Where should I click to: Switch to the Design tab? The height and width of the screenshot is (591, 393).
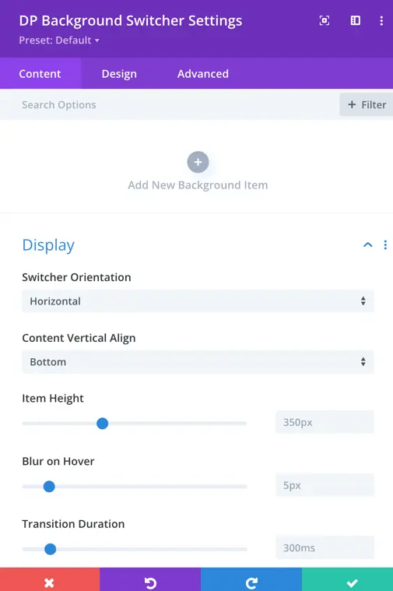coord(119,73)
